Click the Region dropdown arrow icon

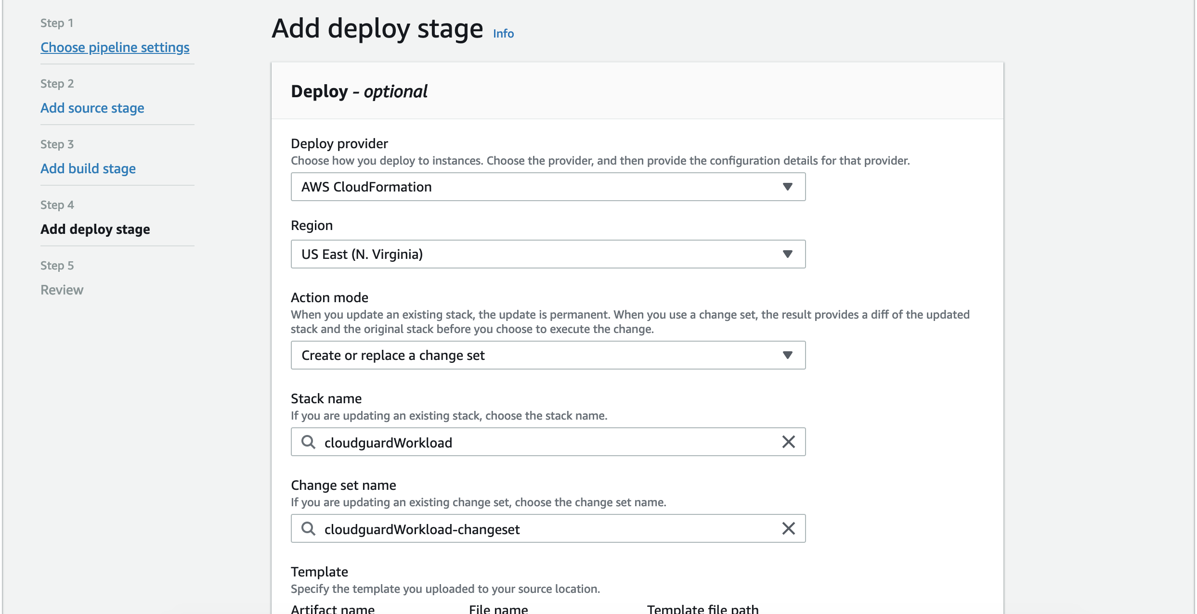pyautogui.click(x=788, y=254)
